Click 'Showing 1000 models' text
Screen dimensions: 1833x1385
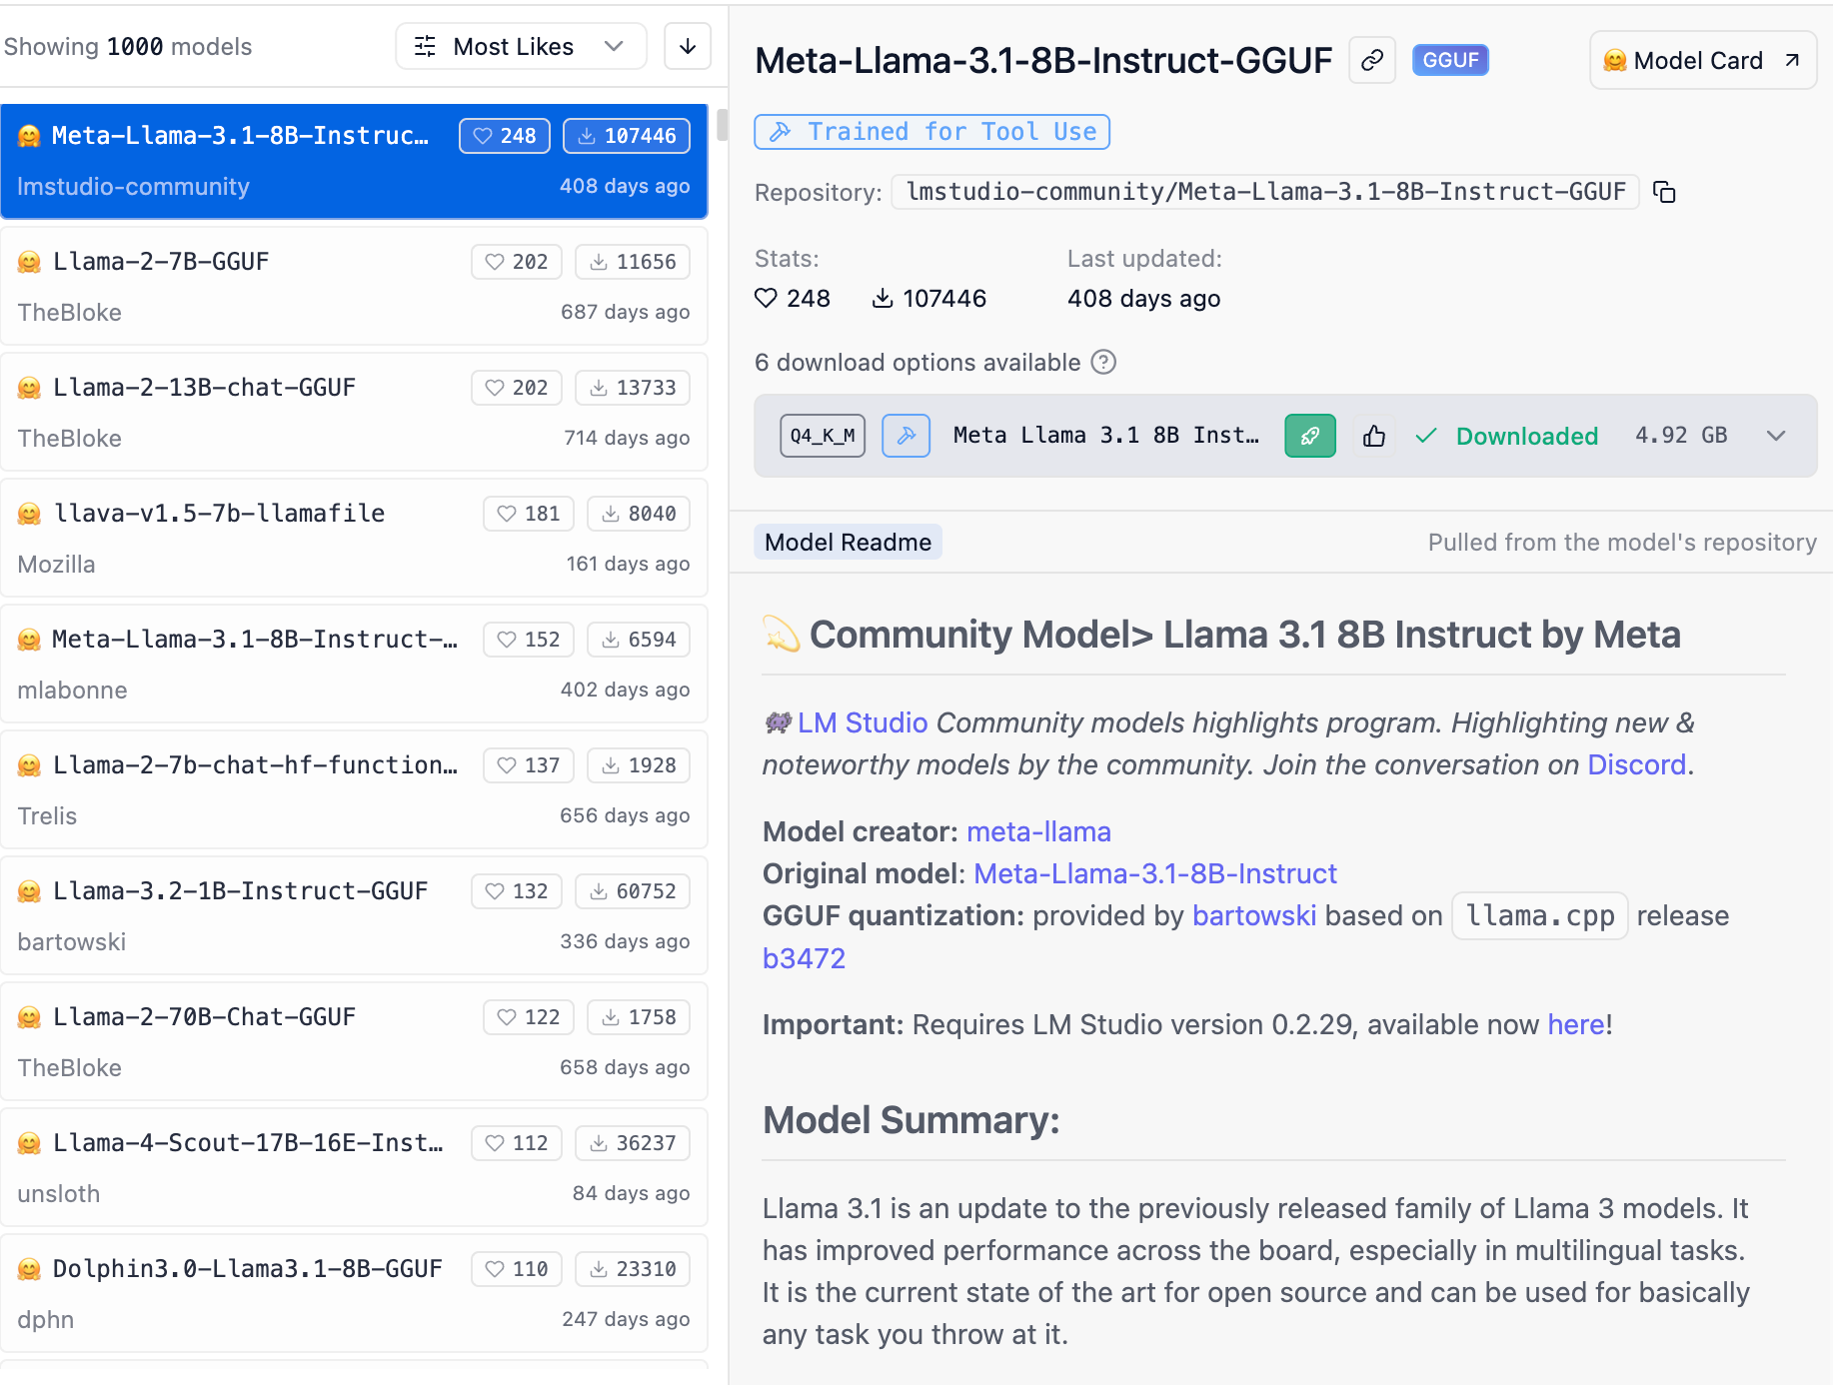[128, 46]
